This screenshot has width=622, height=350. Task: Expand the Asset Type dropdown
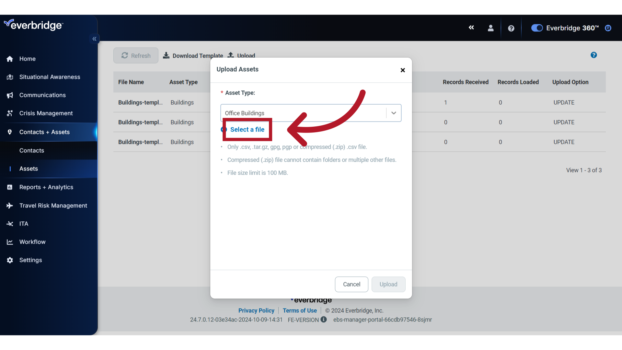click(393, 113)
